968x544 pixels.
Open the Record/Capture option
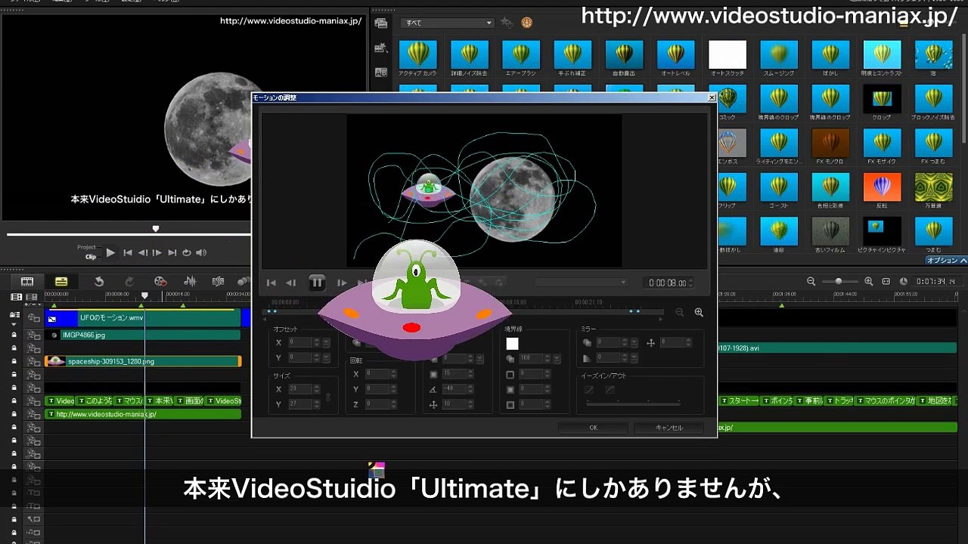pyautogui.click(x=160, y=282)
